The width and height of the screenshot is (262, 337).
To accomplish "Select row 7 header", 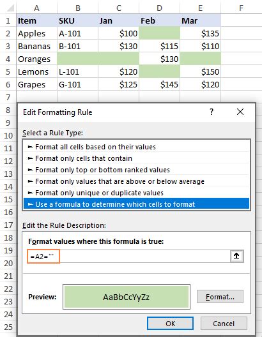I will [8, 97].
